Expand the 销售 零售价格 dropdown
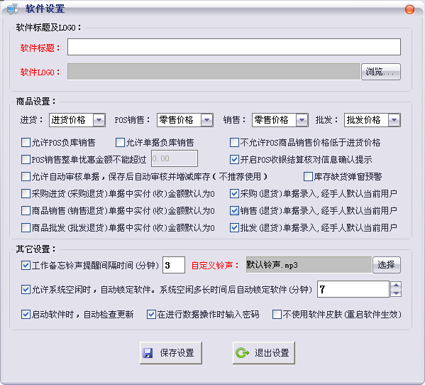 coord(302,119)
